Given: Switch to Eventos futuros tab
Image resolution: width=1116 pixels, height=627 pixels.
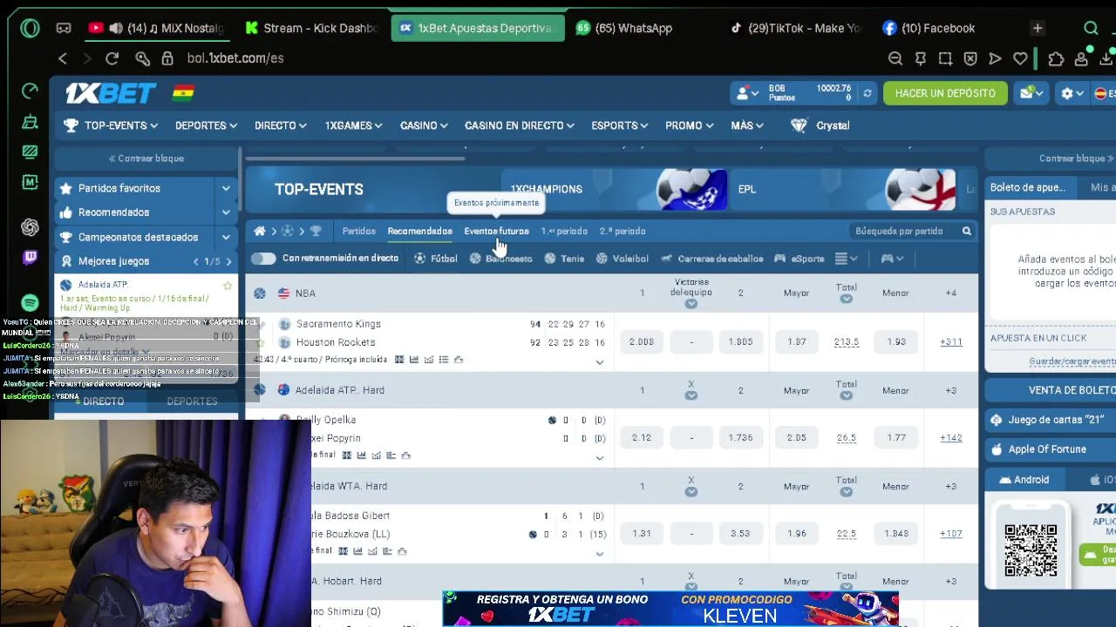Looking at the screenshot, I should coord(496,231).
